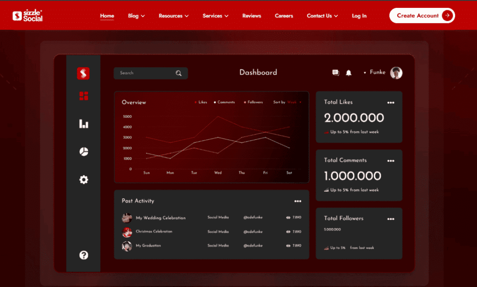Screen dimensions: 477x287
Task: Open the Reviews page
Action: (x=252, y=16)
